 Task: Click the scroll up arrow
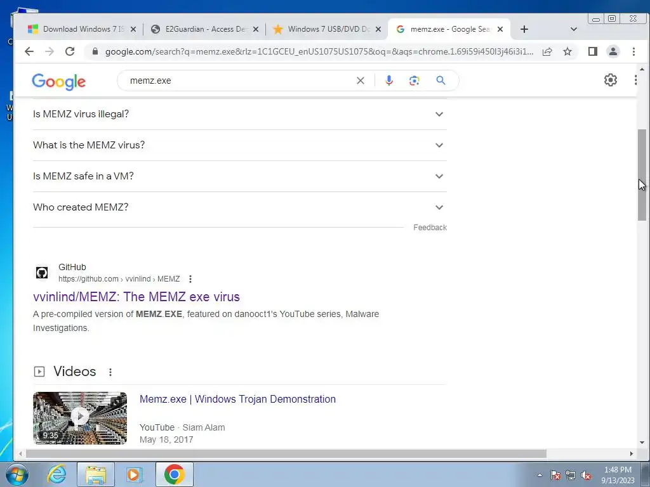click(x=642, y=69)
